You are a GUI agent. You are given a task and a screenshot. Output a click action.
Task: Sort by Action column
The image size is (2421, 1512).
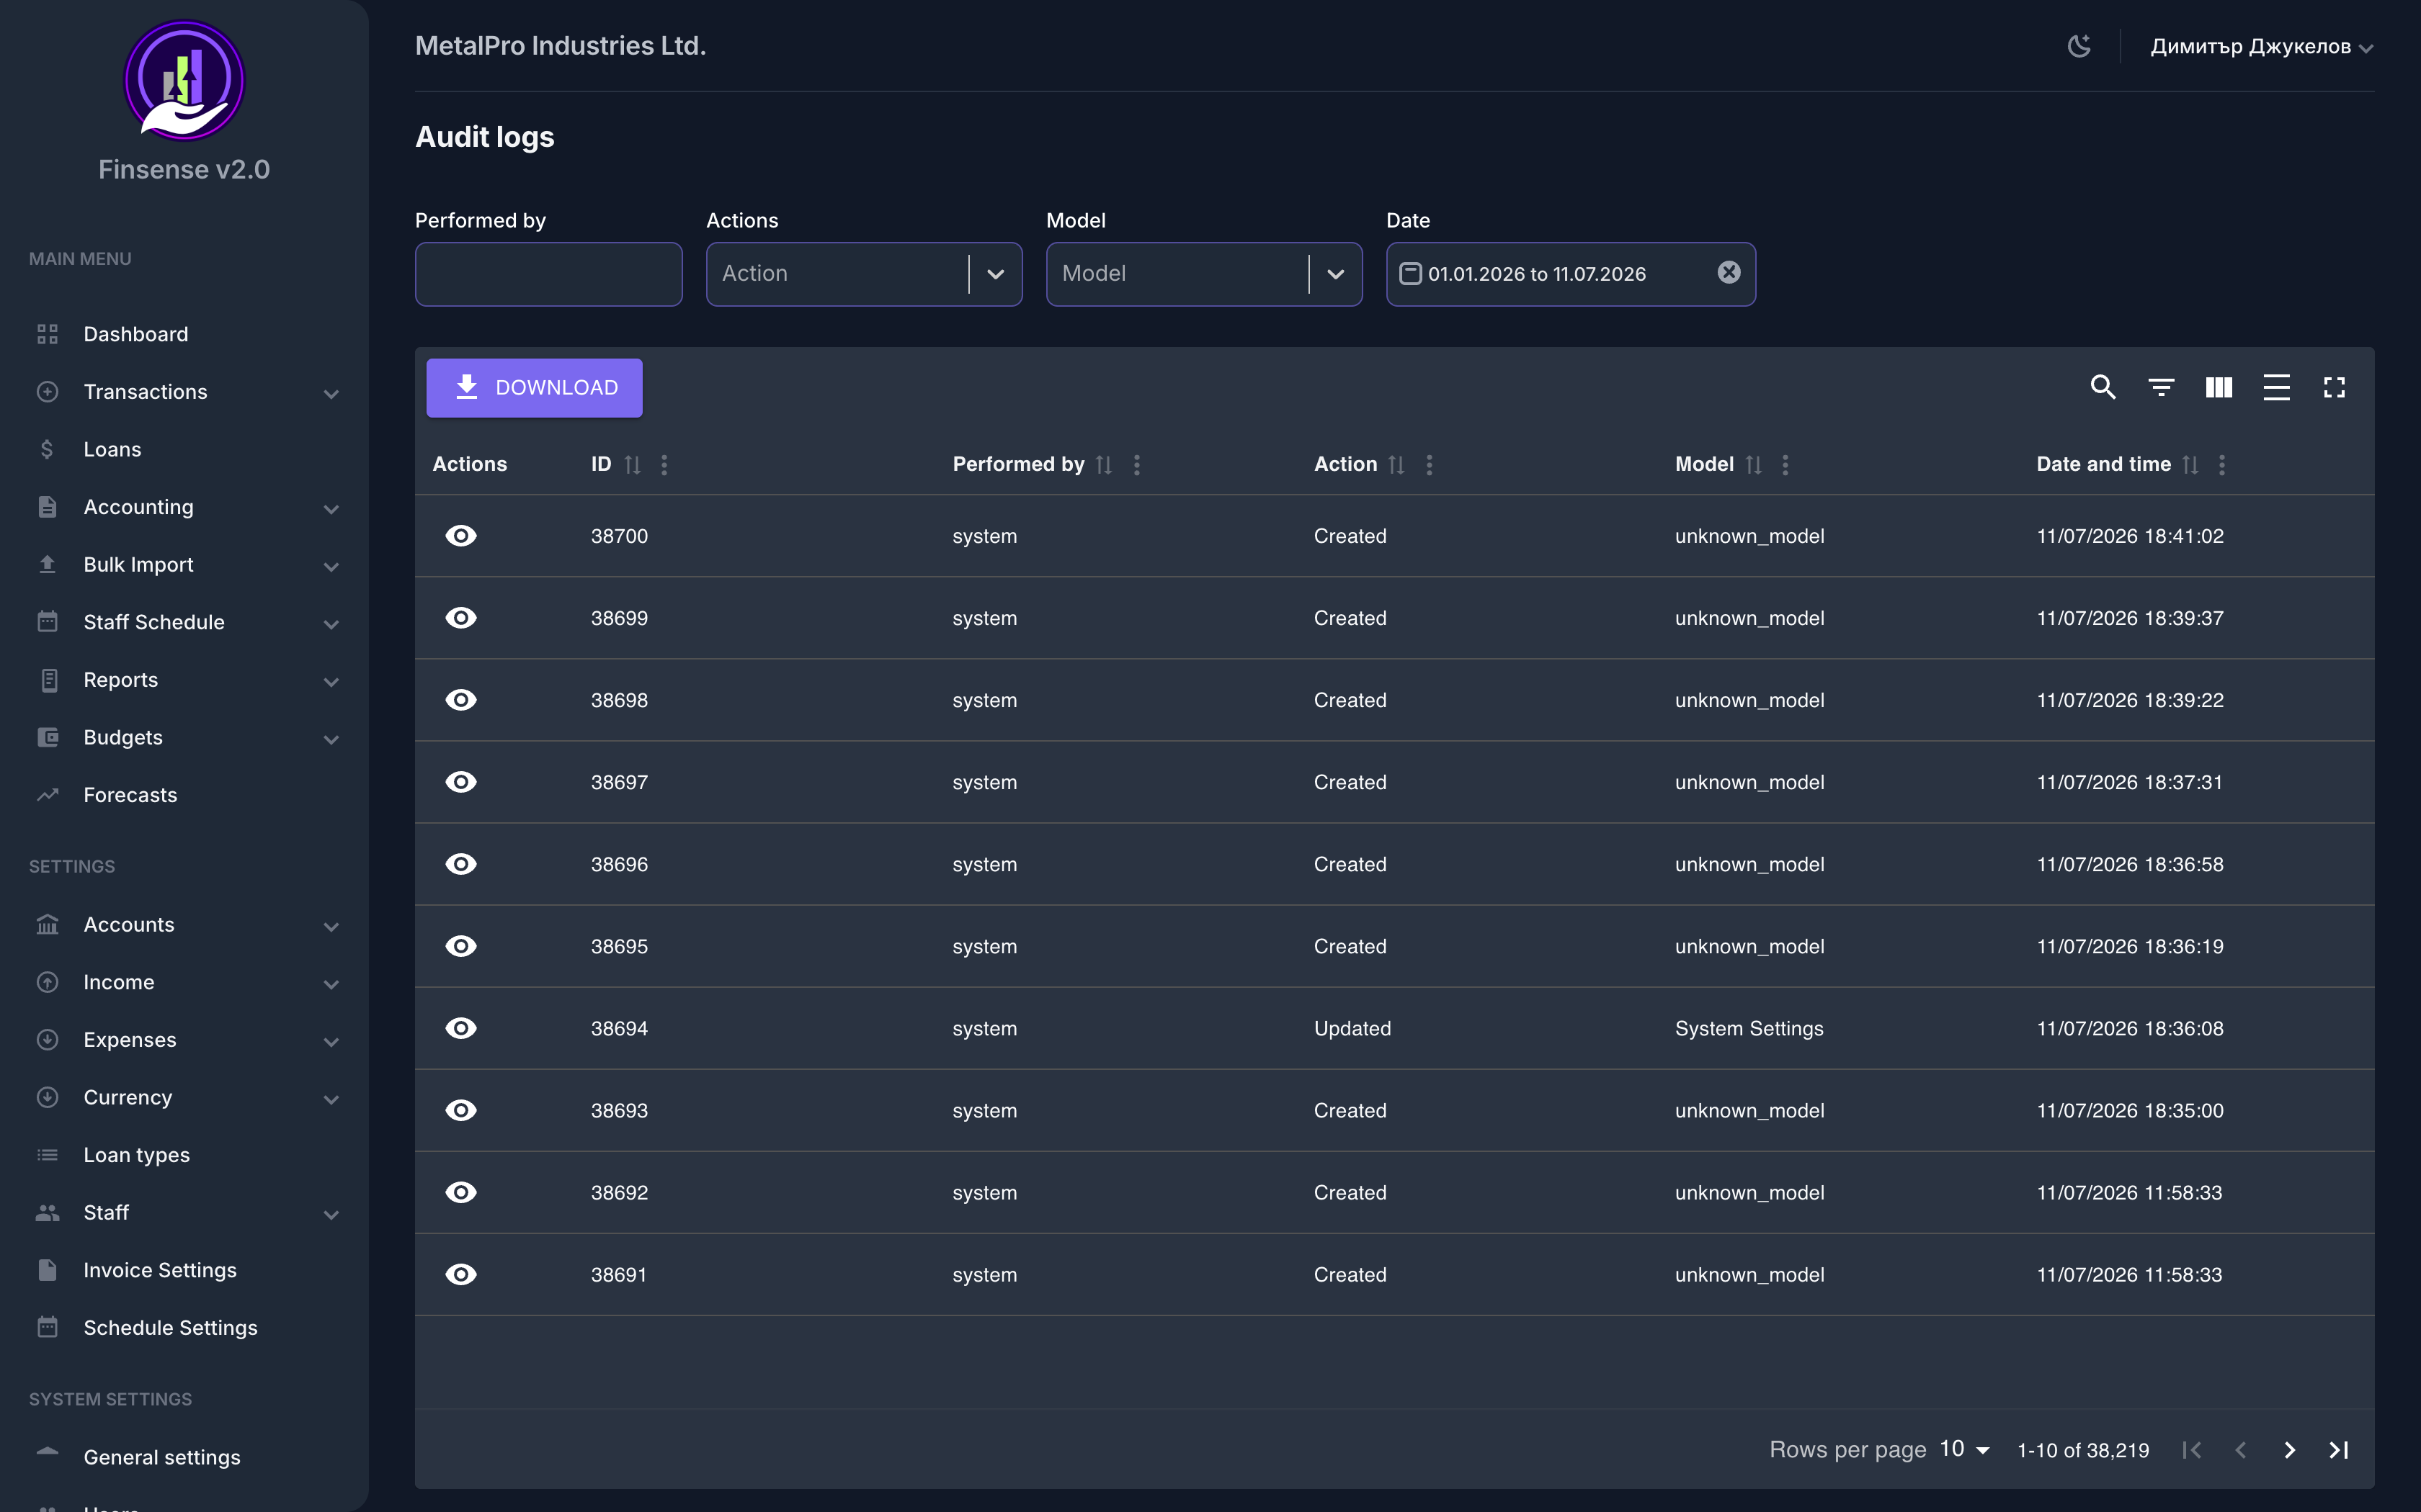tap(1396, 464)
